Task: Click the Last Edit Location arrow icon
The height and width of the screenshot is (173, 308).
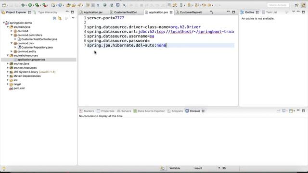Action: pyautogui.click(x=204, y=5)
